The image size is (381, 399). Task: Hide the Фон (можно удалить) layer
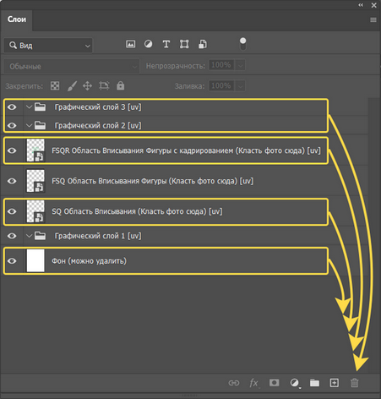[12, 261]
